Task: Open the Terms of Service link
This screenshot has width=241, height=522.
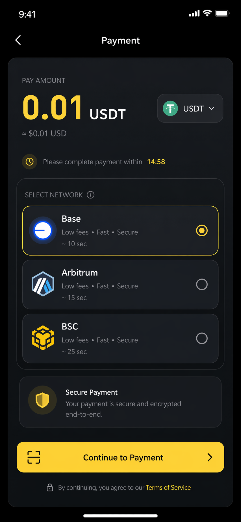Action: [168, 487]
